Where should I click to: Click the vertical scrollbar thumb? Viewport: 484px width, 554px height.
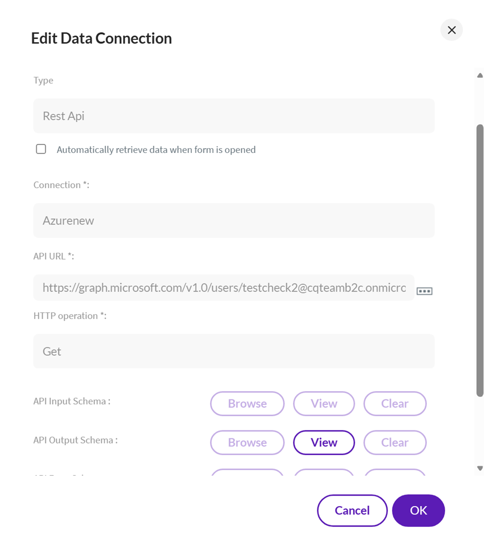(479, 260)
